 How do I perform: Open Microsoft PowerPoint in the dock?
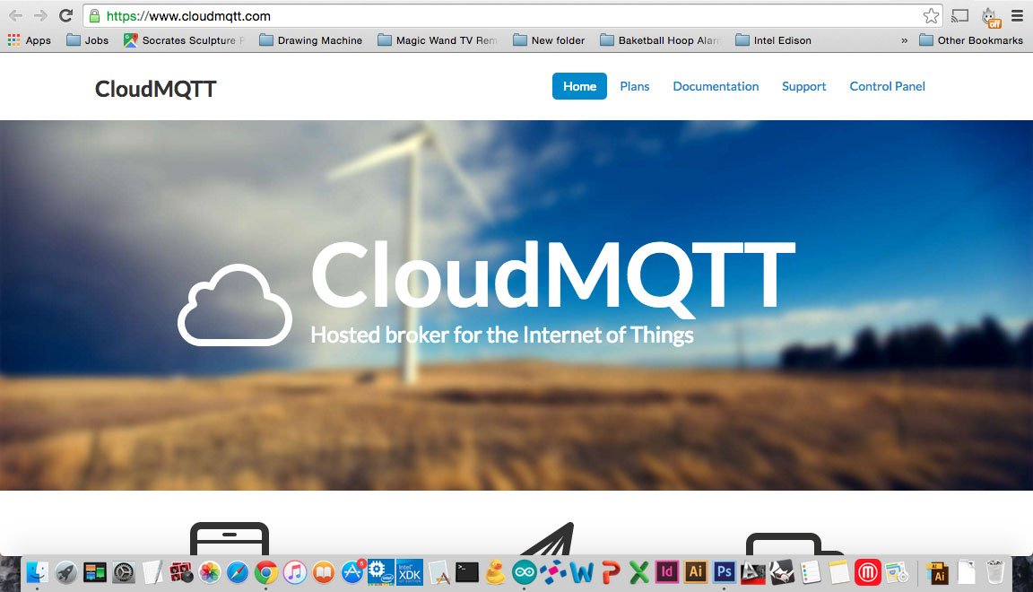point(611,572)
